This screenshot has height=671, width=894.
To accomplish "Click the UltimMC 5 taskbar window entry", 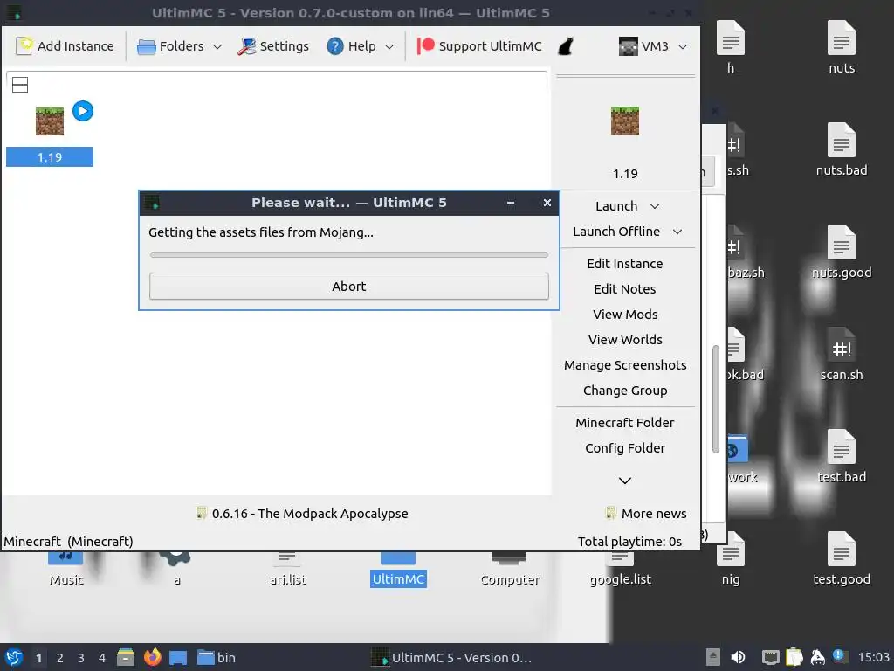I will [x=451, y=657].
